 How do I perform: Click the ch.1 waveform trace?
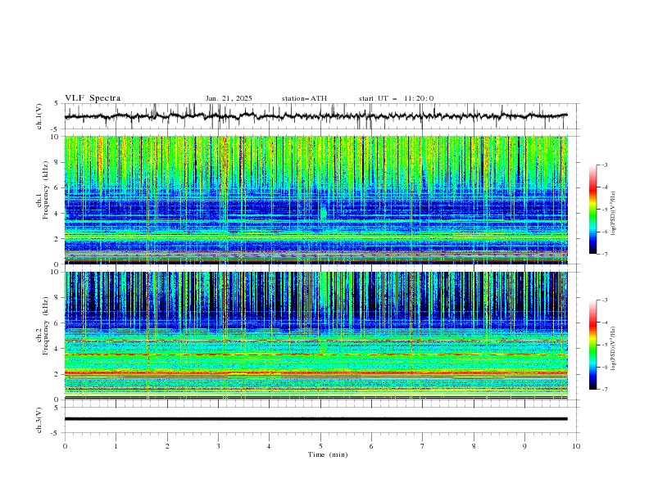click(315, 116)
